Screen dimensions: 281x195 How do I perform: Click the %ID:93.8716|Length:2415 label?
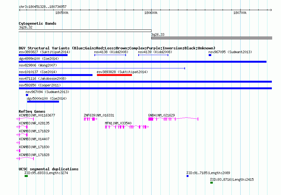point(232,179)
